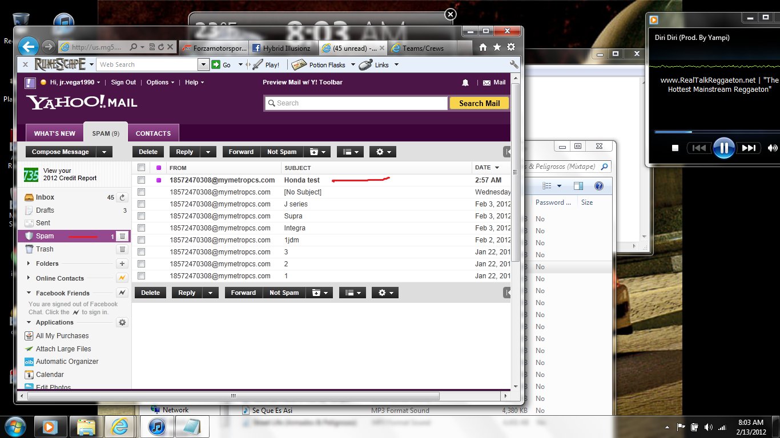Open the Teams/Crews browser tab
The image size is (780, 438).
point(423,48)
